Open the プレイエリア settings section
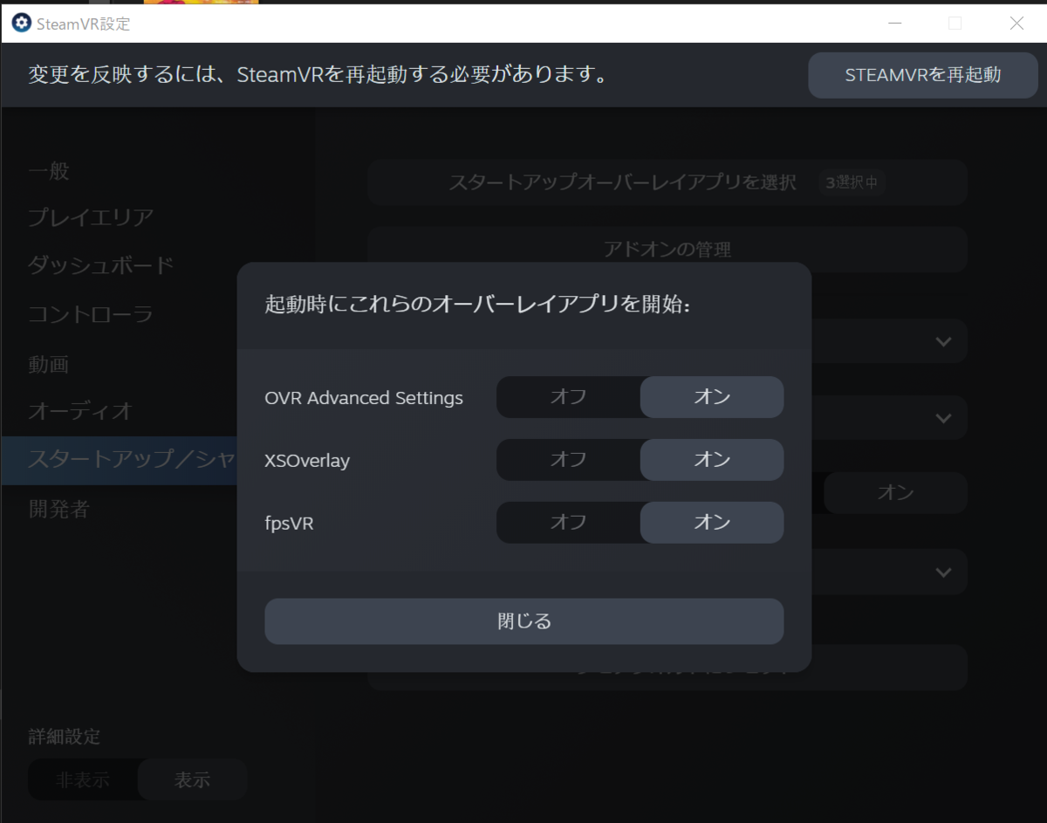1047x823 pixels. (x=91, y=217)
